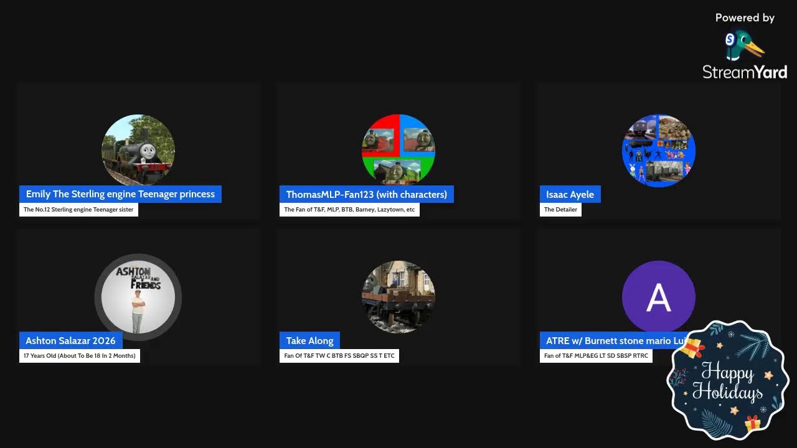Click the StreamYard duck logo icon
Screen dimensions: 797x448
(744, 45)
